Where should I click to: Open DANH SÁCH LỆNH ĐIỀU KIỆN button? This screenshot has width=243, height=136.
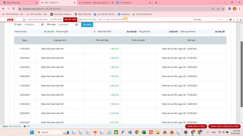224,126
